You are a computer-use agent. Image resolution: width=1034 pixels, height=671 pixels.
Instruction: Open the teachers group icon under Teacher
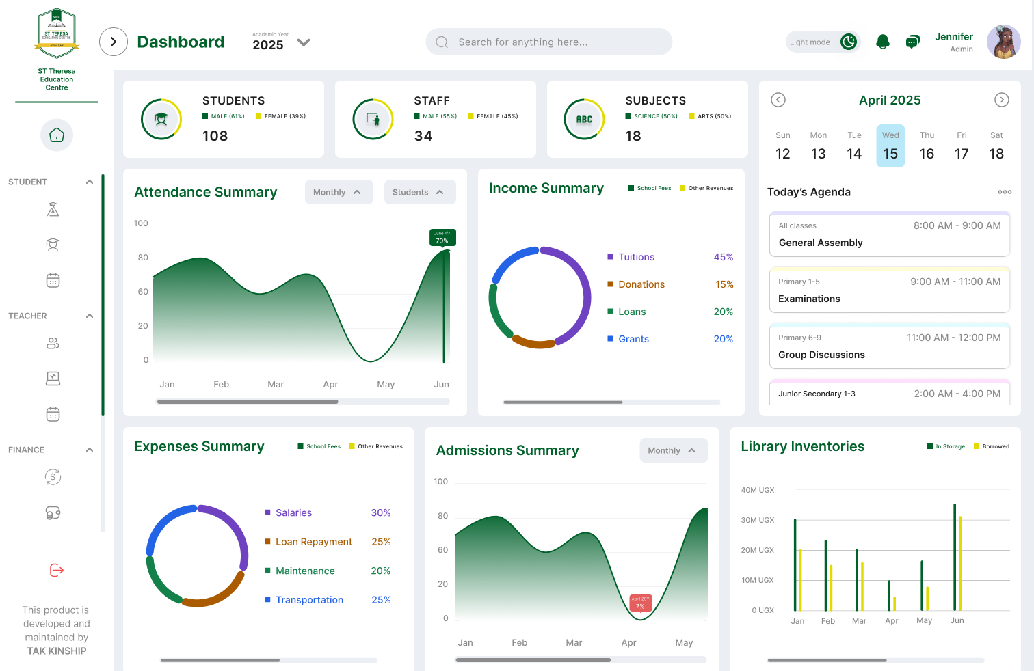(x=53, y=343)
